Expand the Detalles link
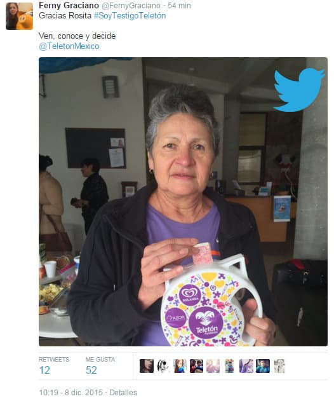The height and width of the screenshot is (401, 334). [123, 393]
